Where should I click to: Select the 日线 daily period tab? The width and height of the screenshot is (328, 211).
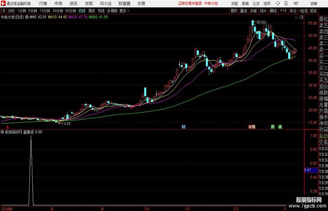point(82,11)
